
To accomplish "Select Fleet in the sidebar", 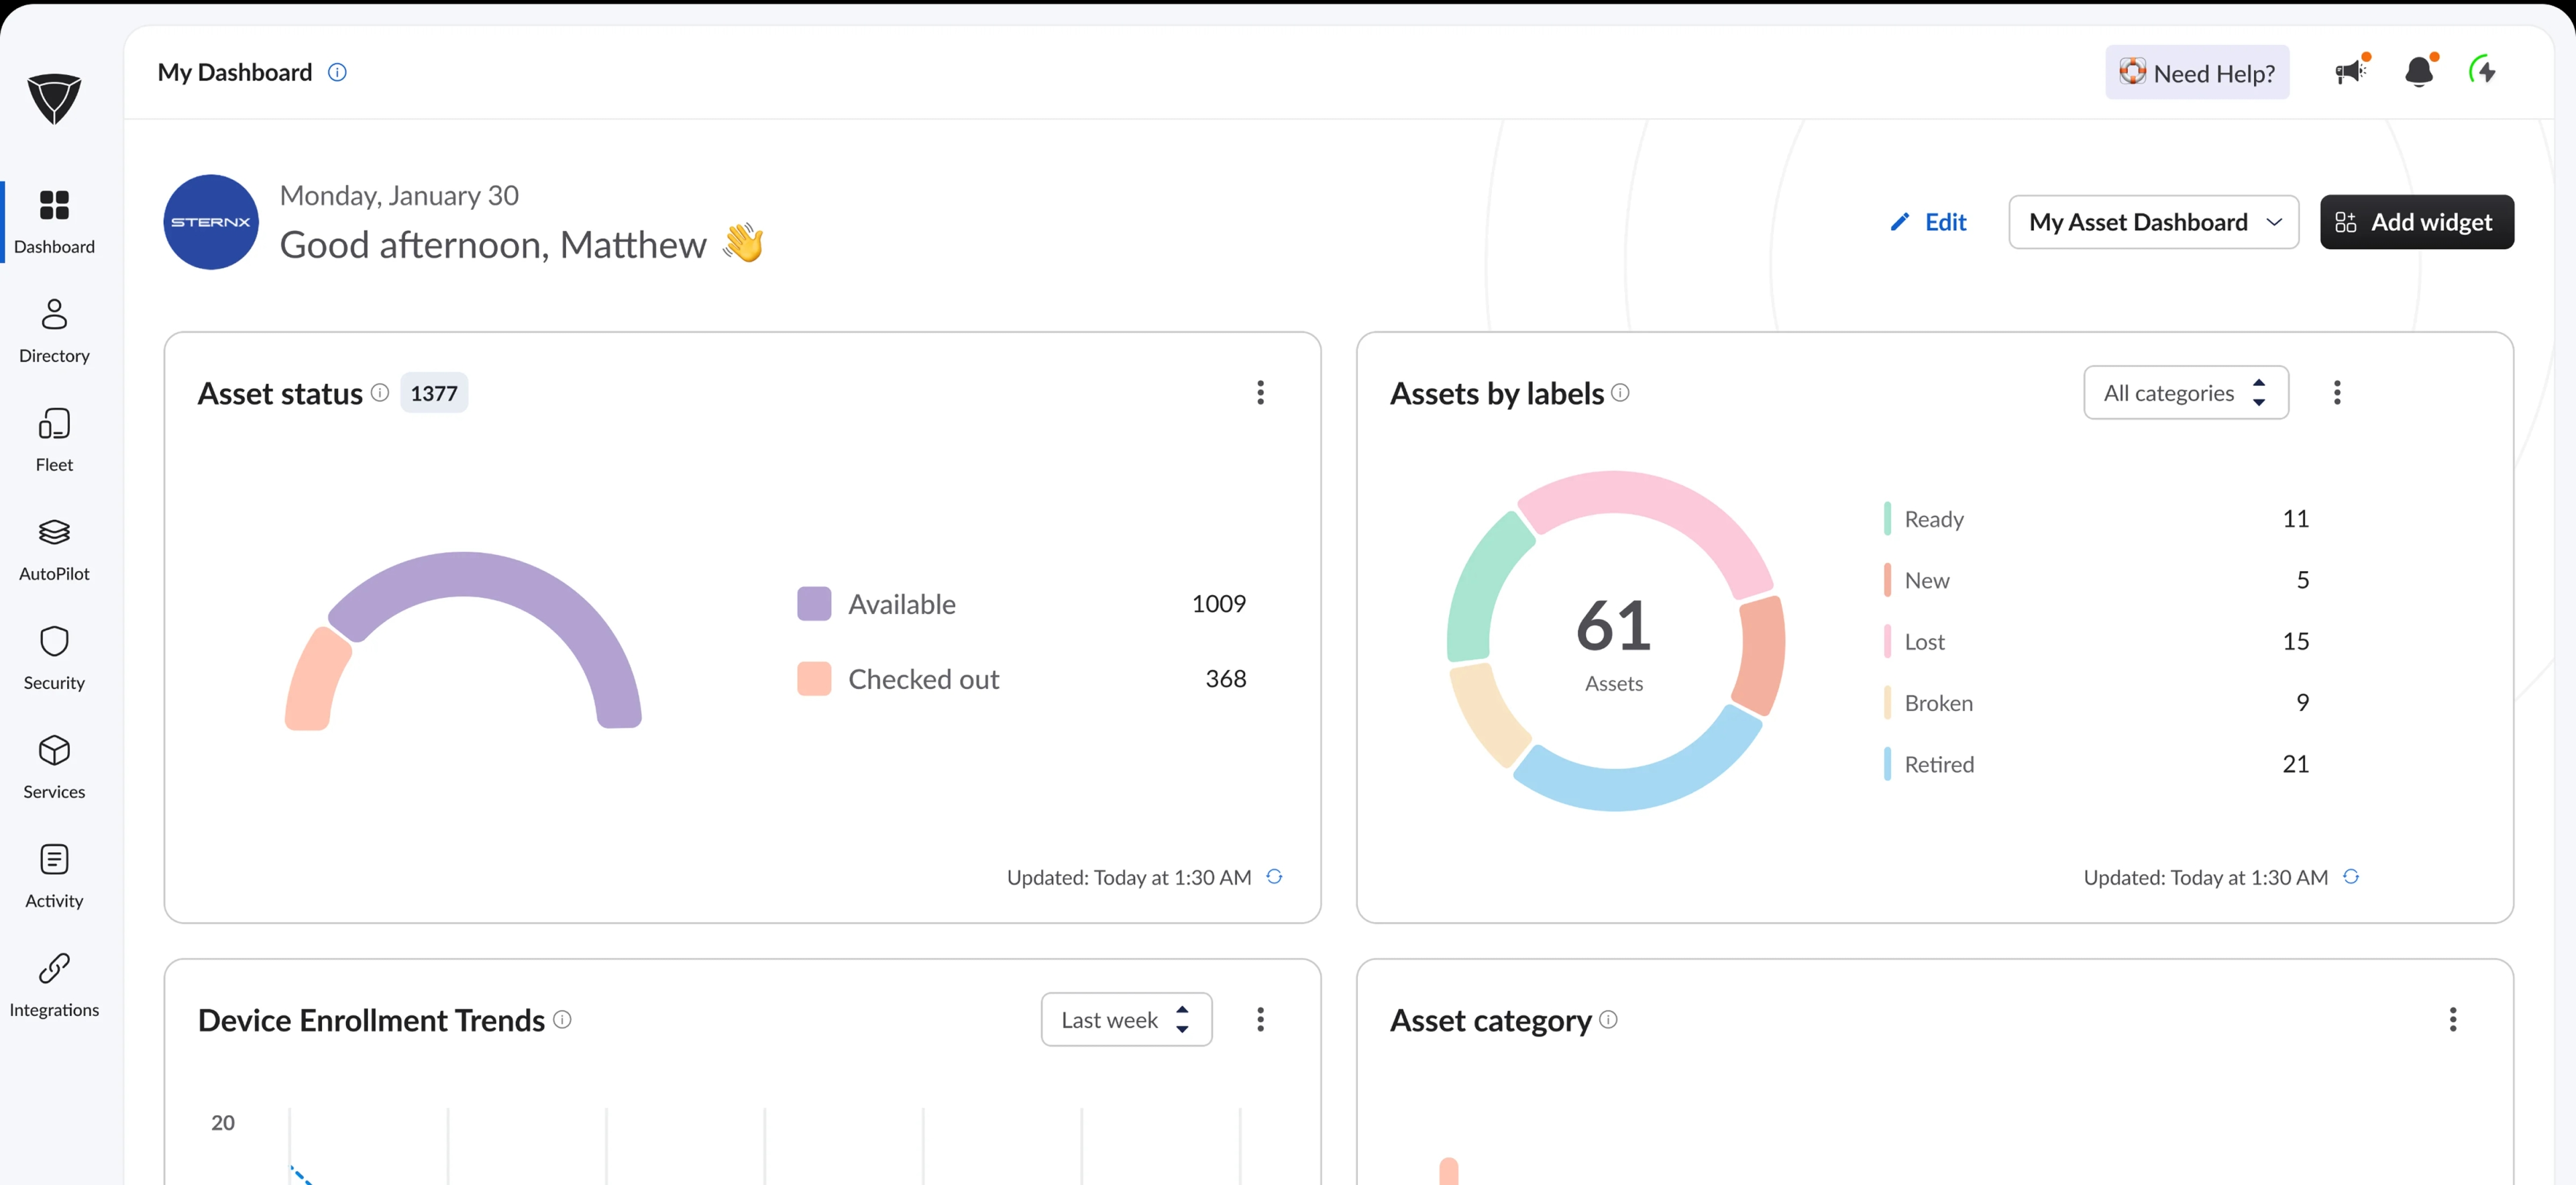I will (x=53, y=438).
